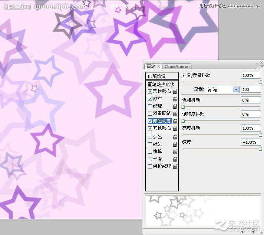Open the 控制 dropdown showing 渐隐
The image size is (264, 235).
222,89
